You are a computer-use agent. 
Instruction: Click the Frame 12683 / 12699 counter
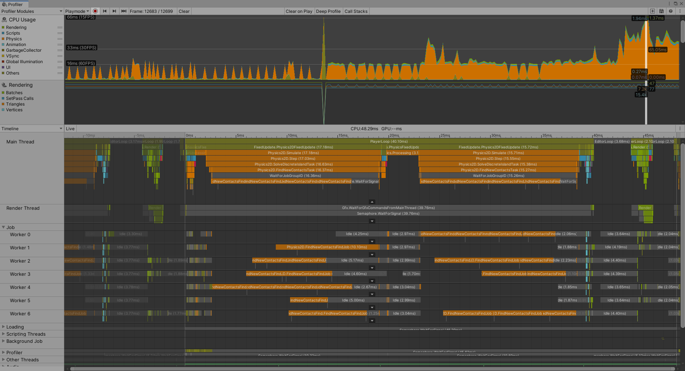click(151, 11)
